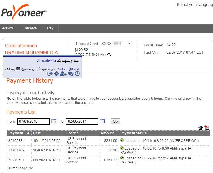The image size is (213, 173).
Task: Open the ilmadrista profile link
Action: 47,61
